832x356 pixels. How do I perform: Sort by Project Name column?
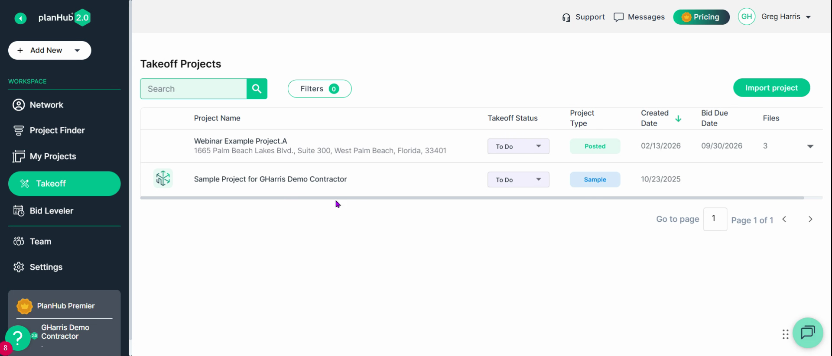click(217, 118)
